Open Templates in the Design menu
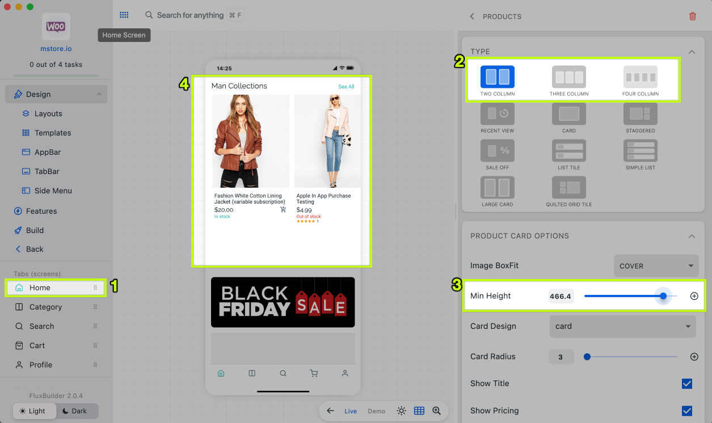 53,133
